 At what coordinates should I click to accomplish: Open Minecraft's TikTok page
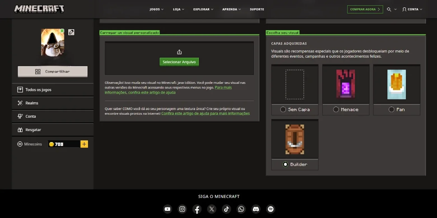tap(226, 209)
